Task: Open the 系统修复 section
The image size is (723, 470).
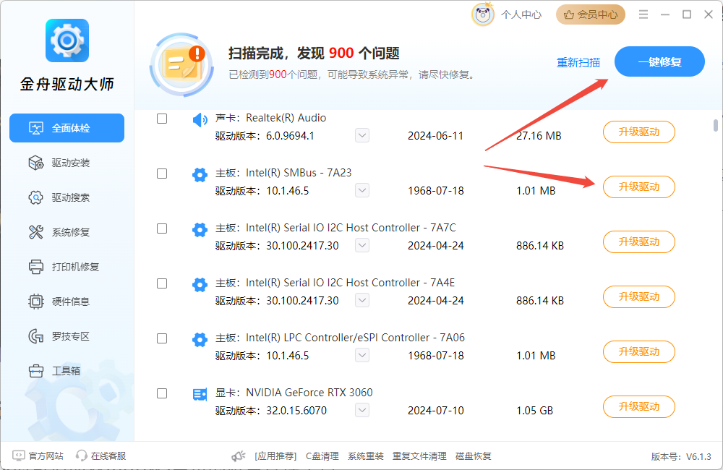Action: pyautogui.click(x=67, y=232)
